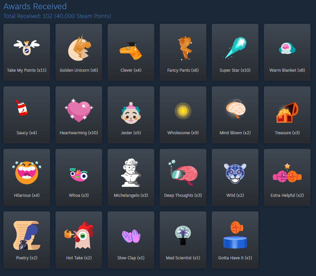This screenshot has height=276, width=316.
Task: Select the Golden Unicorn award icon
Action: [x=79, y=48]
